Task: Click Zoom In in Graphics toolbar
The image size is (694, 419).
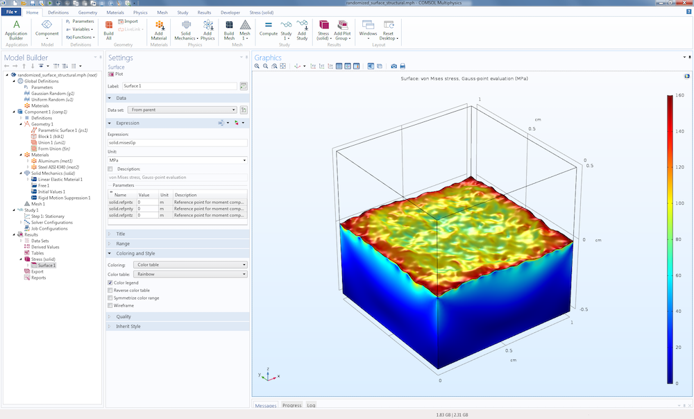Action: point(257,67)
